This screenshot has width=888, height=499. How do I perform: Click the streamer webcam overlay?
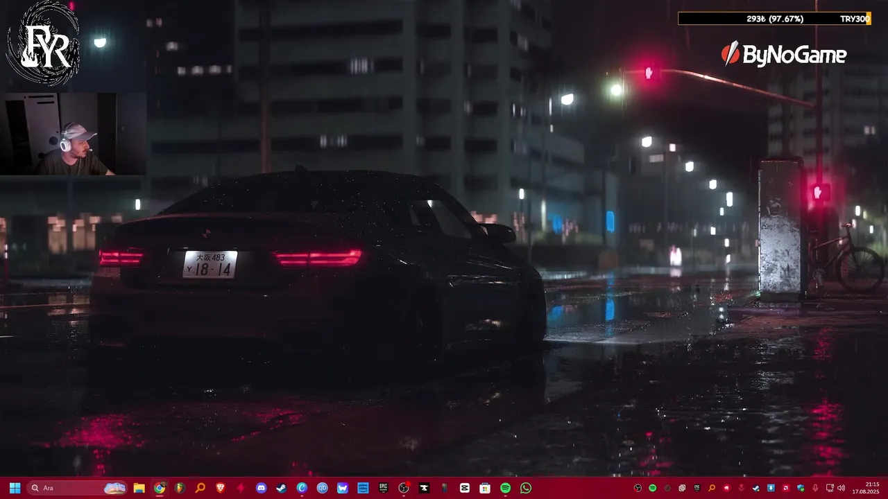[x=73, y=134]
